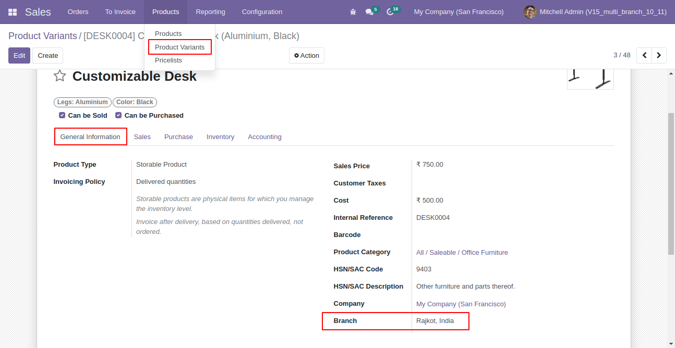The image size is (675, 348).
Task: Toggle the Can be Sold checkbox
Action: 62,115
